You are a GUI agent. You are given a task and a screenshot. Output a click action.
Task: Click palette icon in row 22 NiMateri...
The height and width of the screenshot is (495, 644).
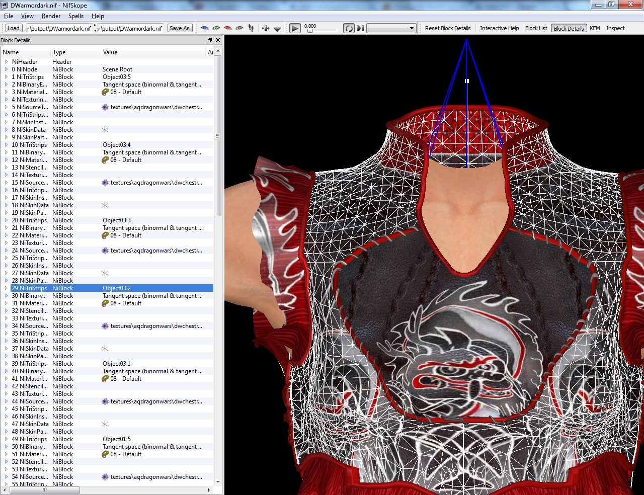coord(105,235)
